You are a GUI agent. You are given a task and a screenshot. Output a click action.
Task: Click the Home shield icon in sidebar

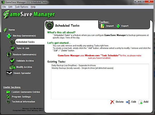pos(5,30)
